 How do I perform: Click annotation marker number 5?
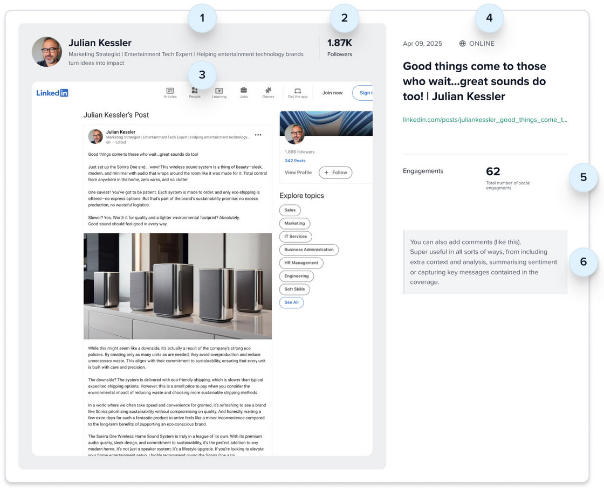584,177
